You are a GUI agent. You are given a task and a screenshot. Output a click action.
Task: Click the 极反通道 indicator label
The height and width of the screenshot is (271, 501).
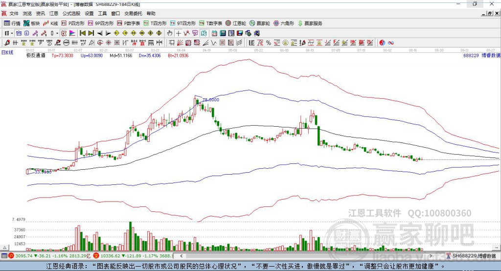(36, 55)
